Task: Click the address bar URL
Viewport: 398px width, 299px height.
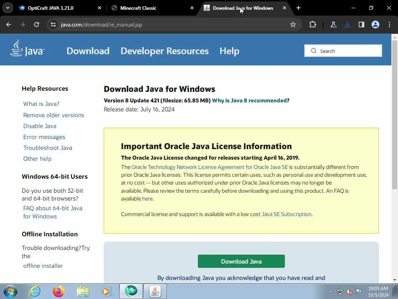Action: tap(101, 25)
